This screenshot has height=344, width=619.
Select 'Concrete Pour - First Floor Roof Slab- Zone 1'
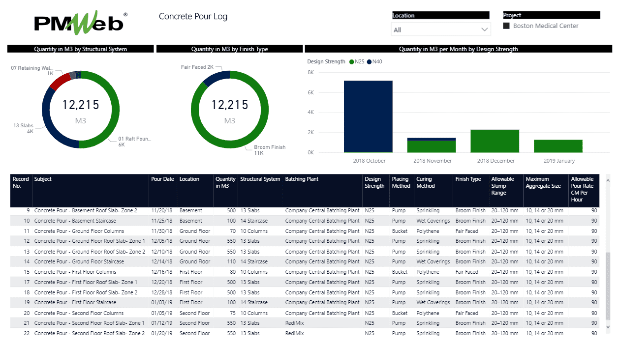tap(86, 282)
